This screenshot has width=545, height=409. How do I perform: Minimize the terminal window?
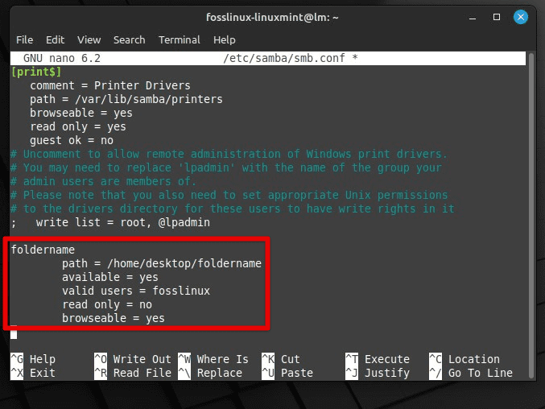click(x=473, y=18)
